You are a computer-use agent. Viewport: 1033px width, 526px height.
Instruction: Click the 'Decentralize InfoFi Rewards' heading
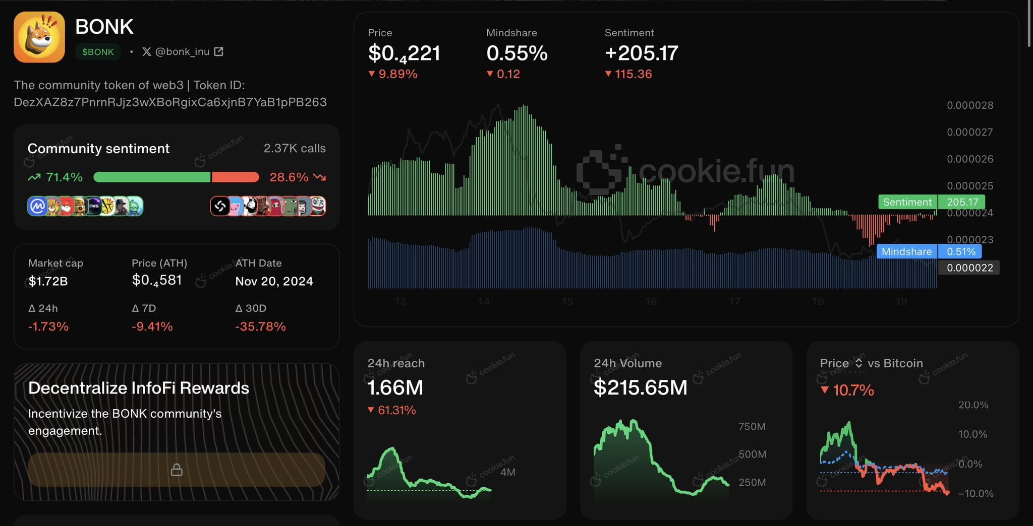pyautogui.click(x=139, y=388)
